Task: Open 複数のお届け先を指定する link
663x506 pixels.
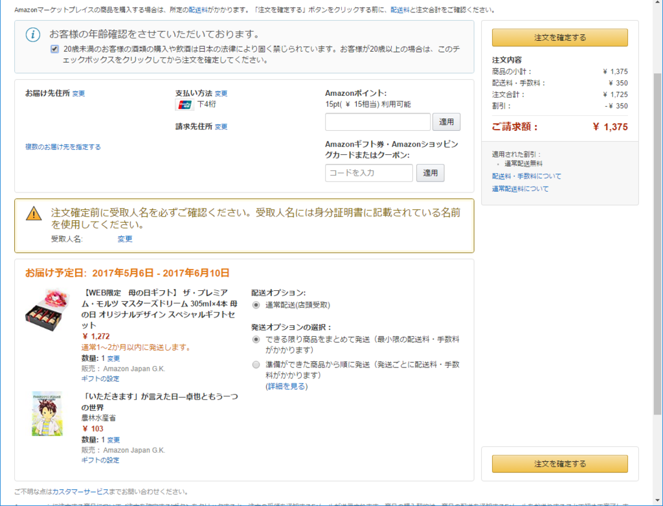Action: [63, 147]
